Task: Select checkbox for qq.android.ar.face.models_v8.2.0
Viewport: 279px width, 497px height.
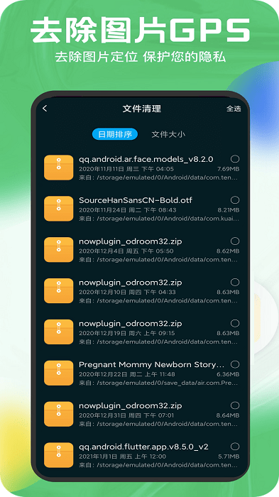Action: (x=235, y=159)
